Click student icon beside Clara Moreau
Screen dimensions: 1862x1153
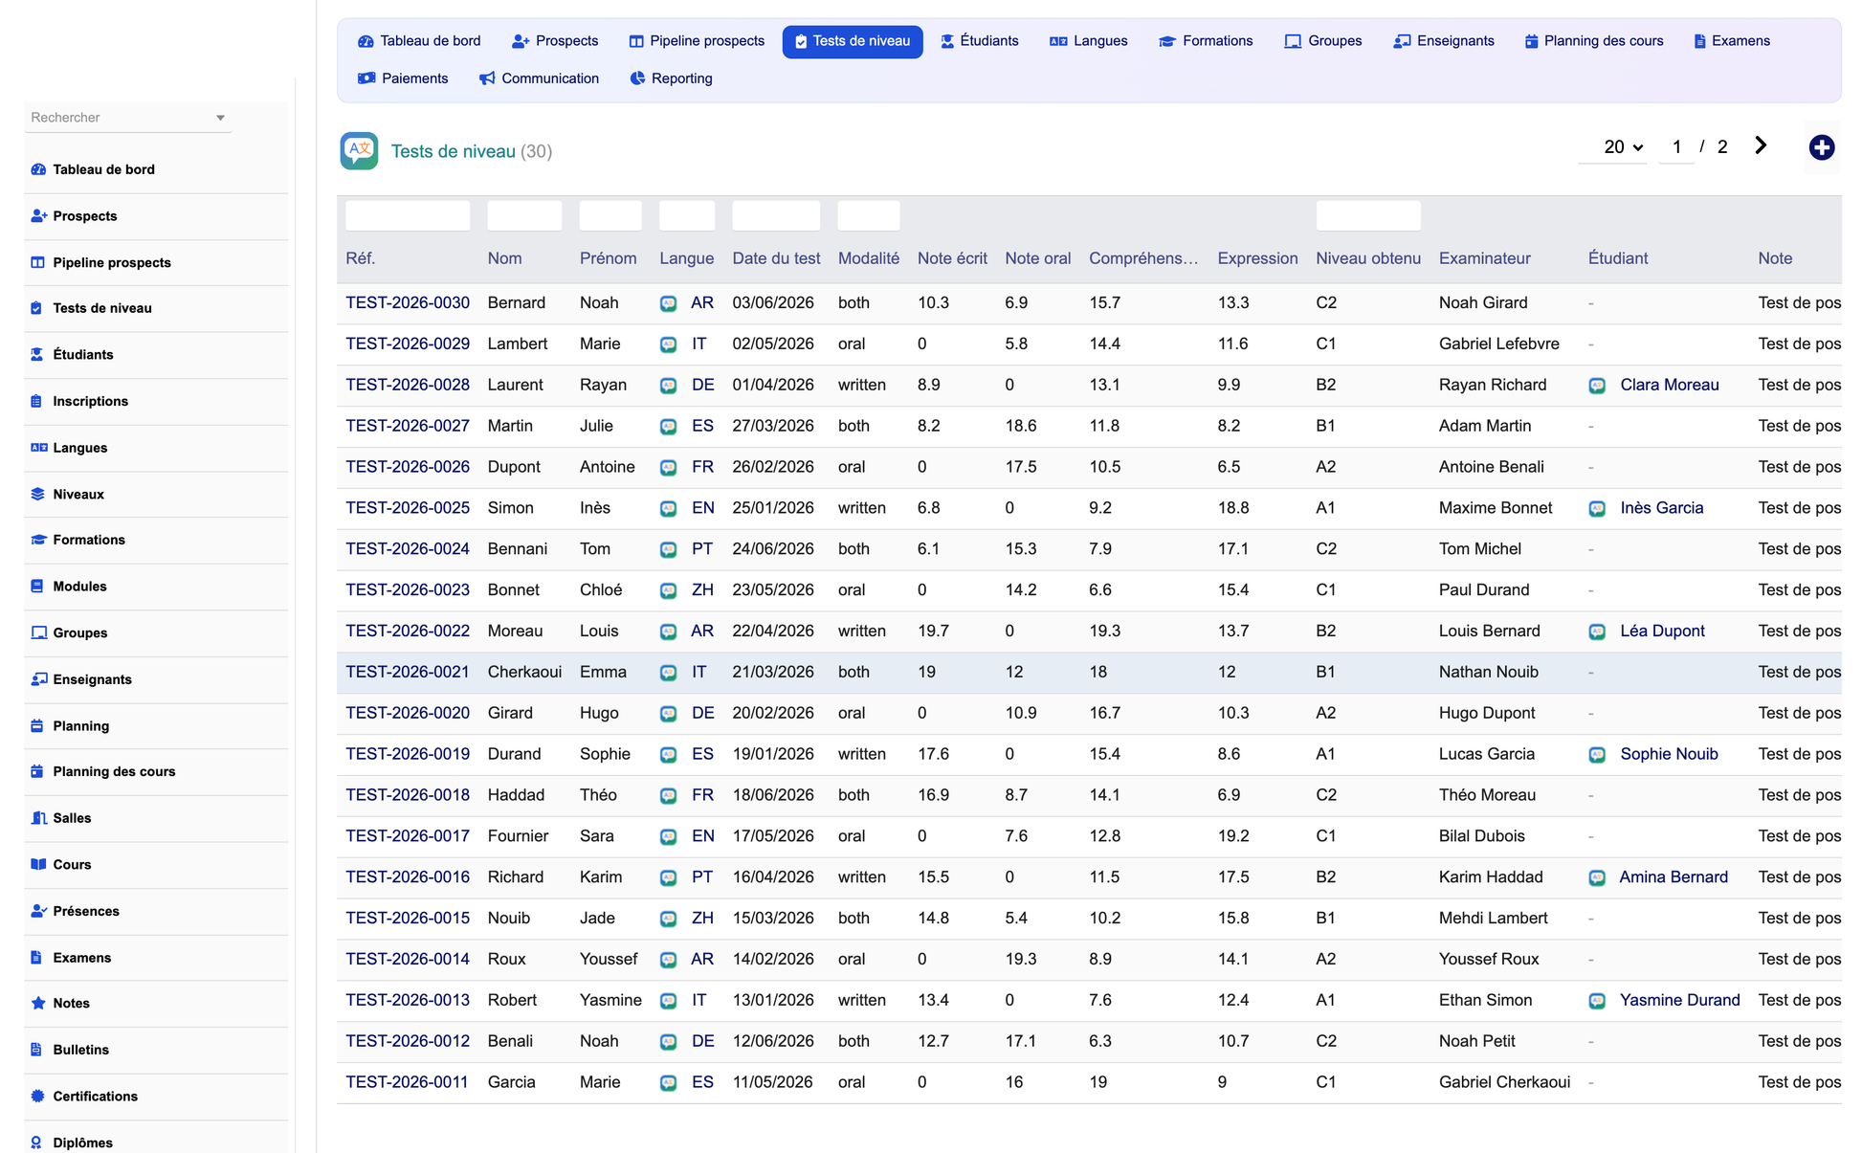point(1597,386)
